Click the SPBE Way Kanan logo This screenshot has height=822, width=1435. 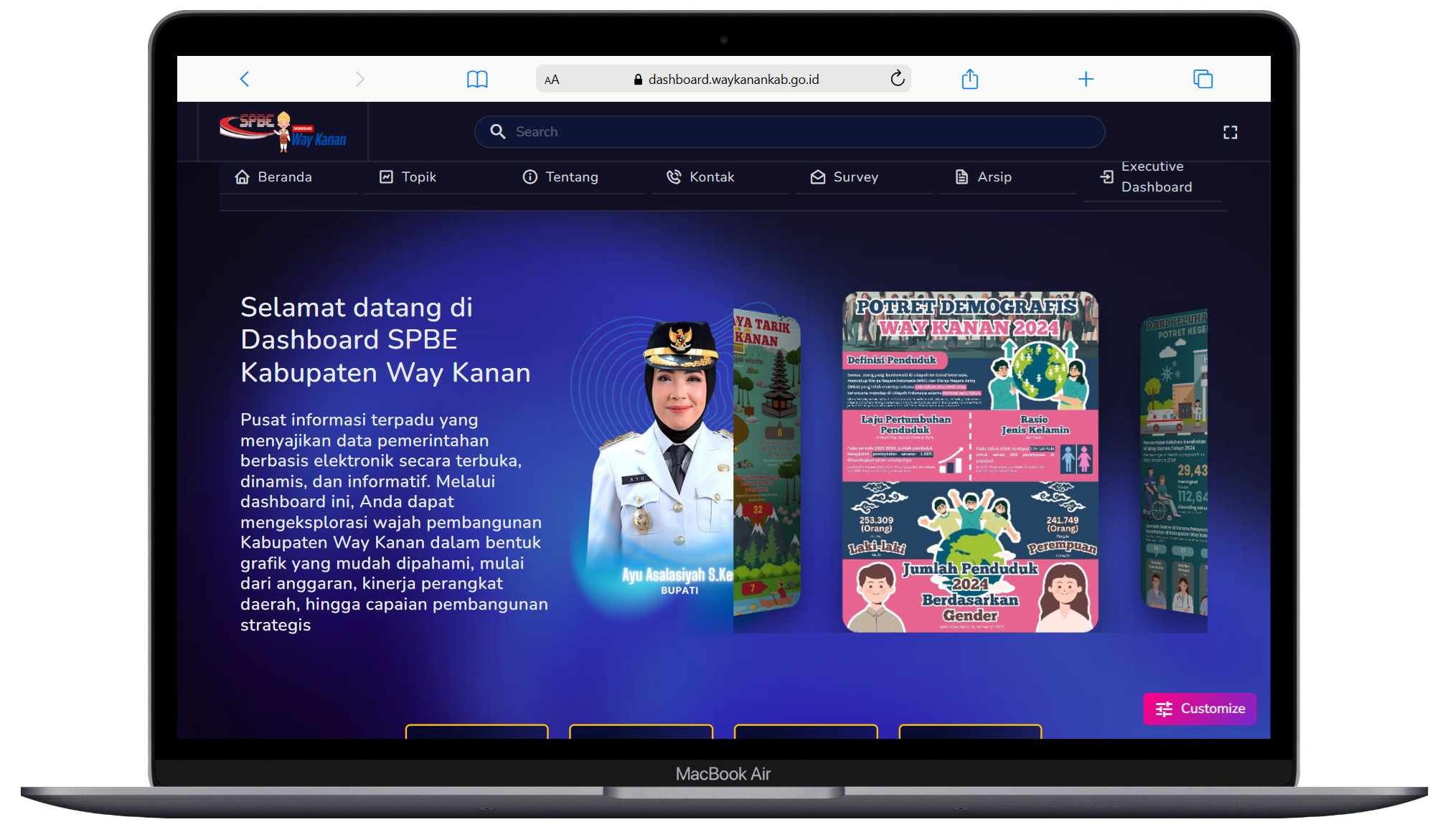(283, 131)
